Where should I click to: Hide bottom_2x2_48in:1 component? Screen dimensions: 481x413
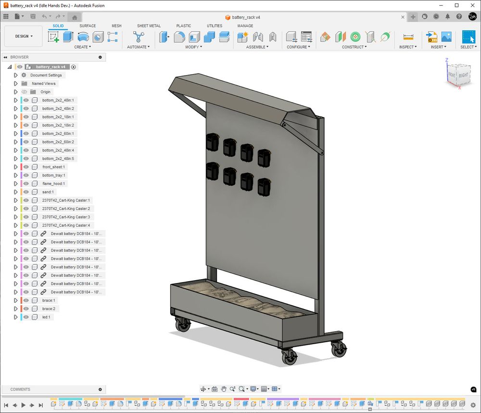tap(26, 100)
